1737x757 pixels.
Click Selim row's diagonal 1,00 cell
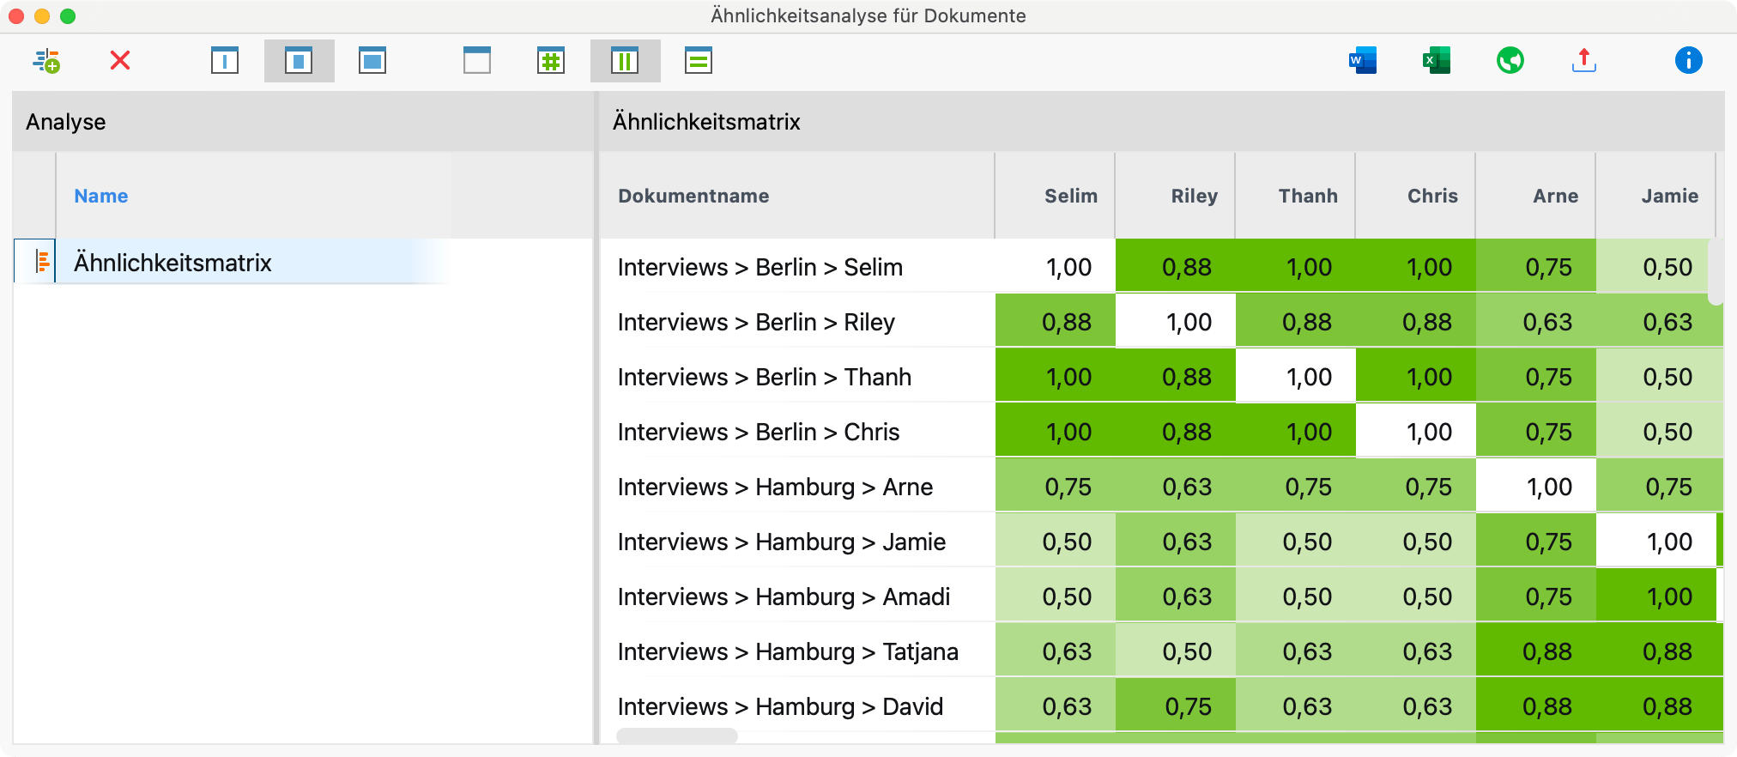(1056, 265)
